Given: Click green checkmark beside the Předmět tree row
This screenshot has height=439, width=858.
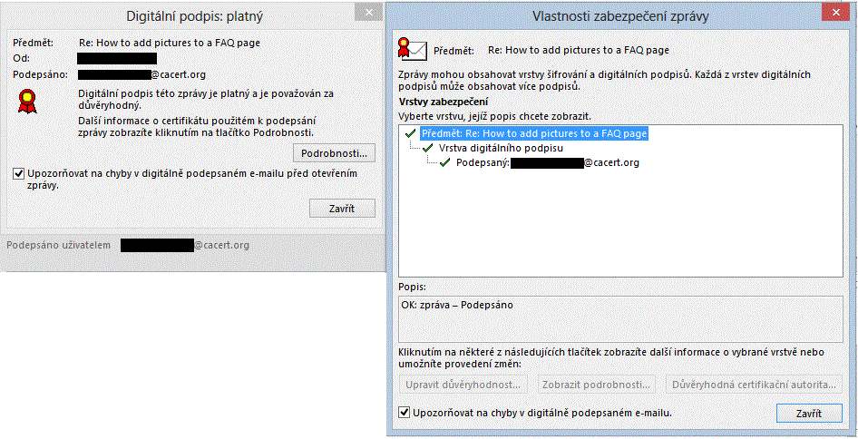Looking at the screenshot, I should pos(411,133).
